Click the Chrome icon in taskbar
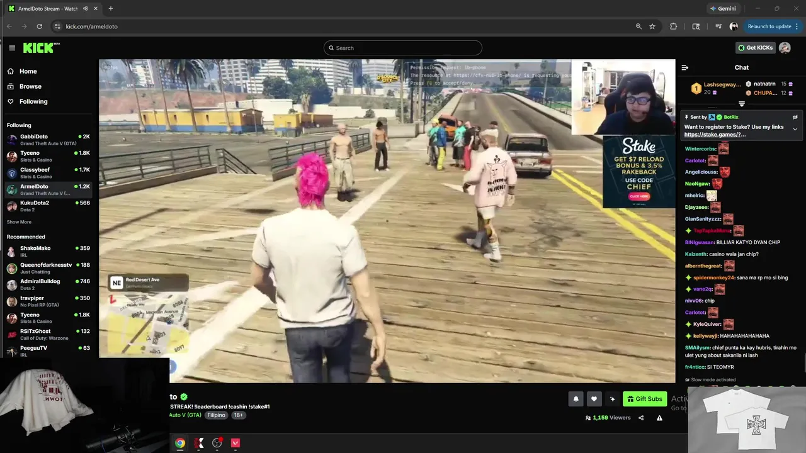Screen dimensions: 806x453 coord(180,443)
